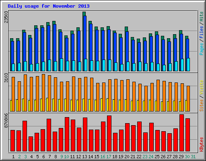Click the red KBytes bar for day 29
The height and width of the screenshot is (161, 206).
click(181, 133)
